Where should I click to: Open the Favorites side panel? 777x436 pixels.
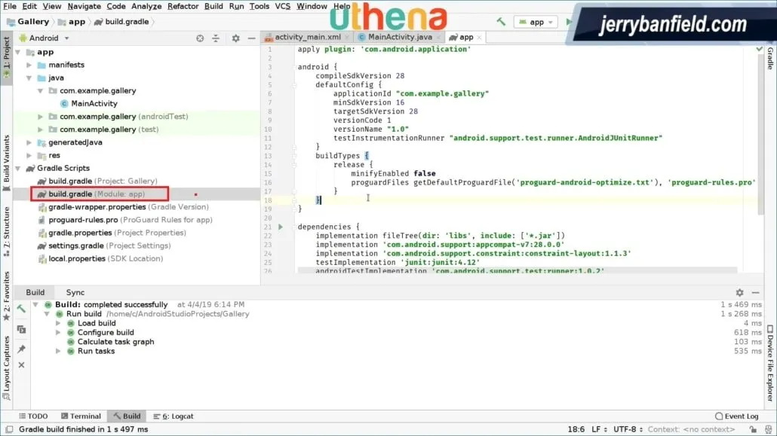tap(7, 296)
